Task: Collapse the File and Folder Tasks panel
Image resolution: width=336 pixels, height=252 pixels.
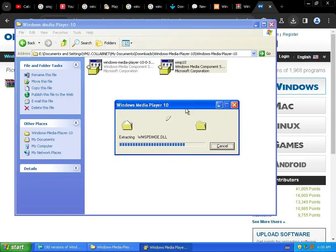Action: click(x=76, y=65)
